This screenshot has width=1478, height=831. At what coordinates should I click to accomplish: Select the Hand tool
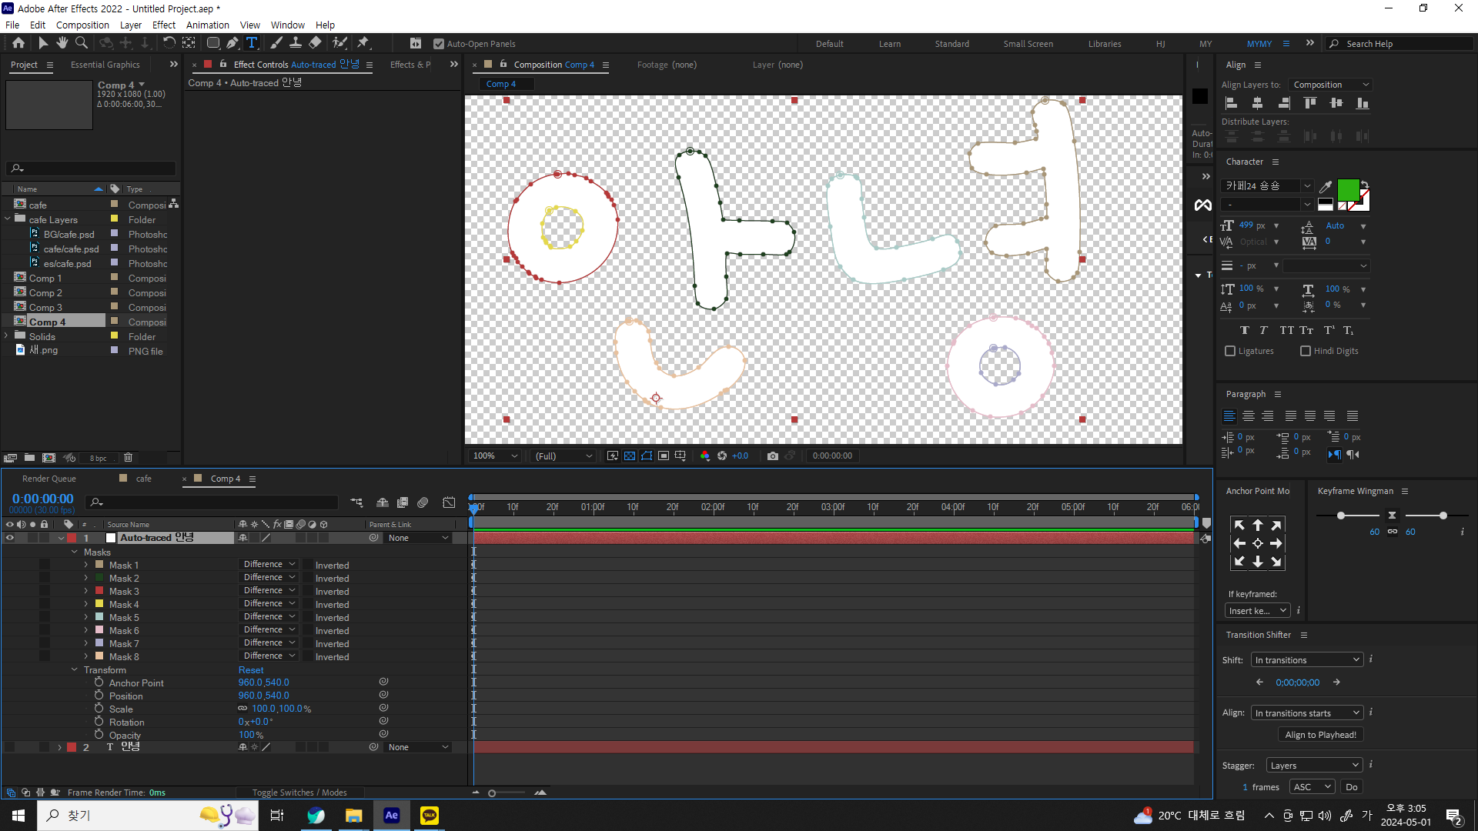coord(62,43)
